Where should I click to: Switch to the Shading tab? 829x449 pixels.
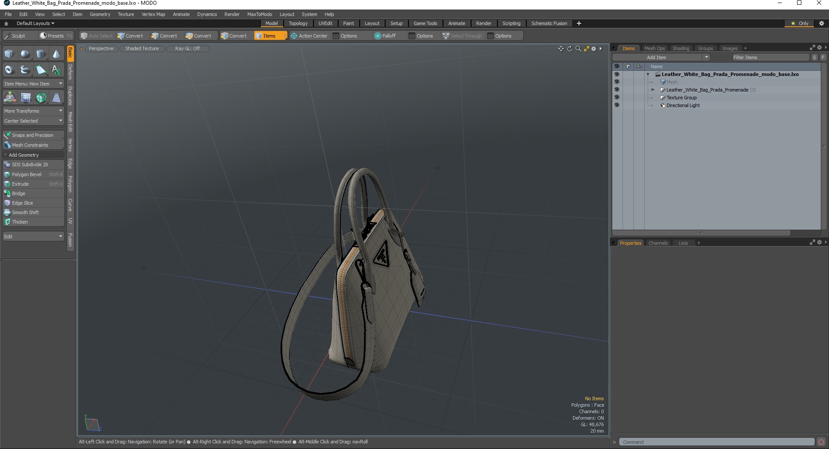pos(681,48)
